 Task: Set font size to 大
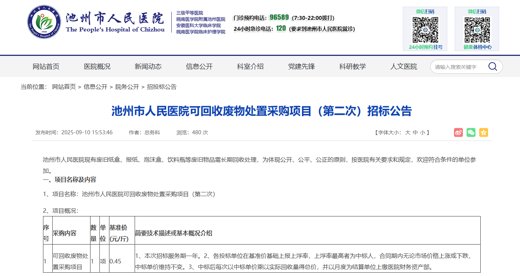pyautogui.click(x=407, y=132)
